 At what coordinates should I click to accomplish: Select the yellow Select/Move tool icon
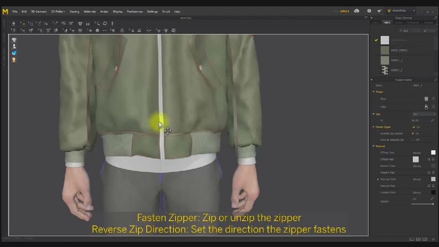point(23,24)
